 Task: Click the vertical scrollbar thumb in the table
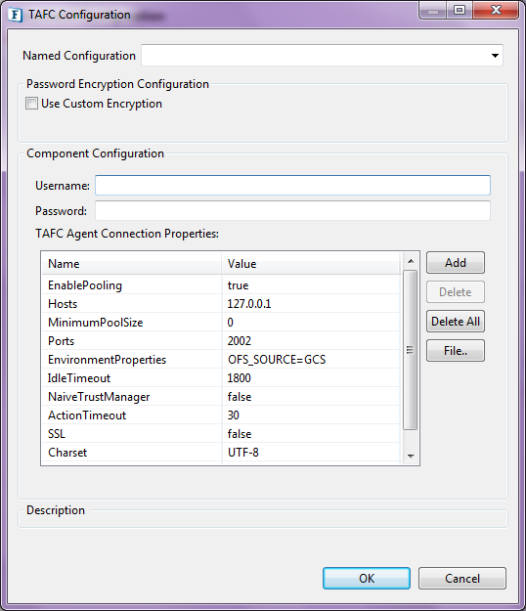[x=410, y=350]
